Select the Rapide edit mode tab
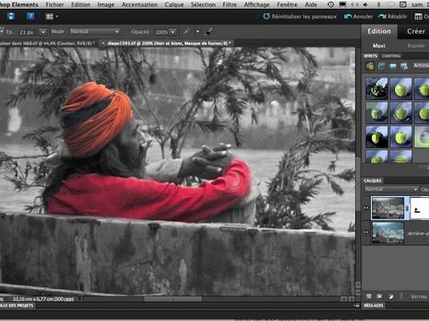Viewport: 429px width, 321px height. (x=416, y=45)
